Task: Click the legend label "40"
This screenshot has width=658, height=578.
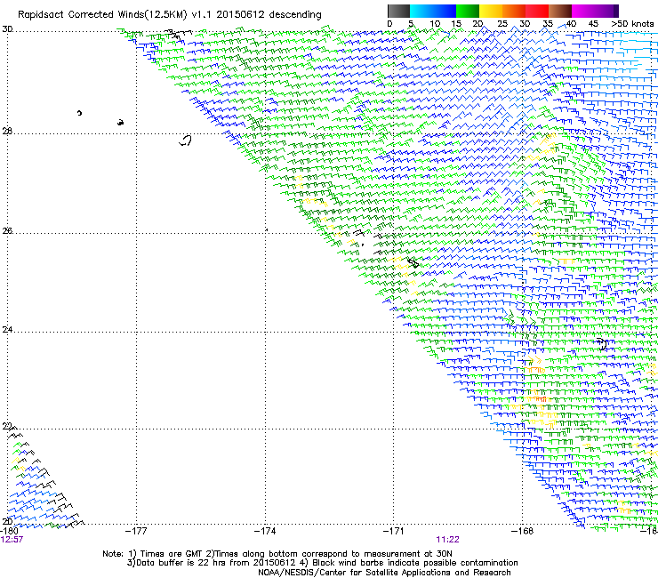Action: [x=571, y=23]
